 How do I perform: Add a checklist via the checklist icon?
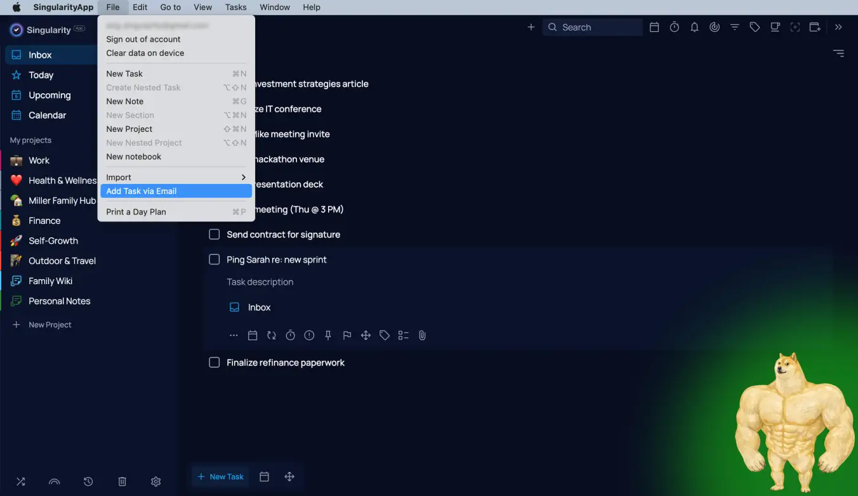pyautogui.click(x=404, y=335)
